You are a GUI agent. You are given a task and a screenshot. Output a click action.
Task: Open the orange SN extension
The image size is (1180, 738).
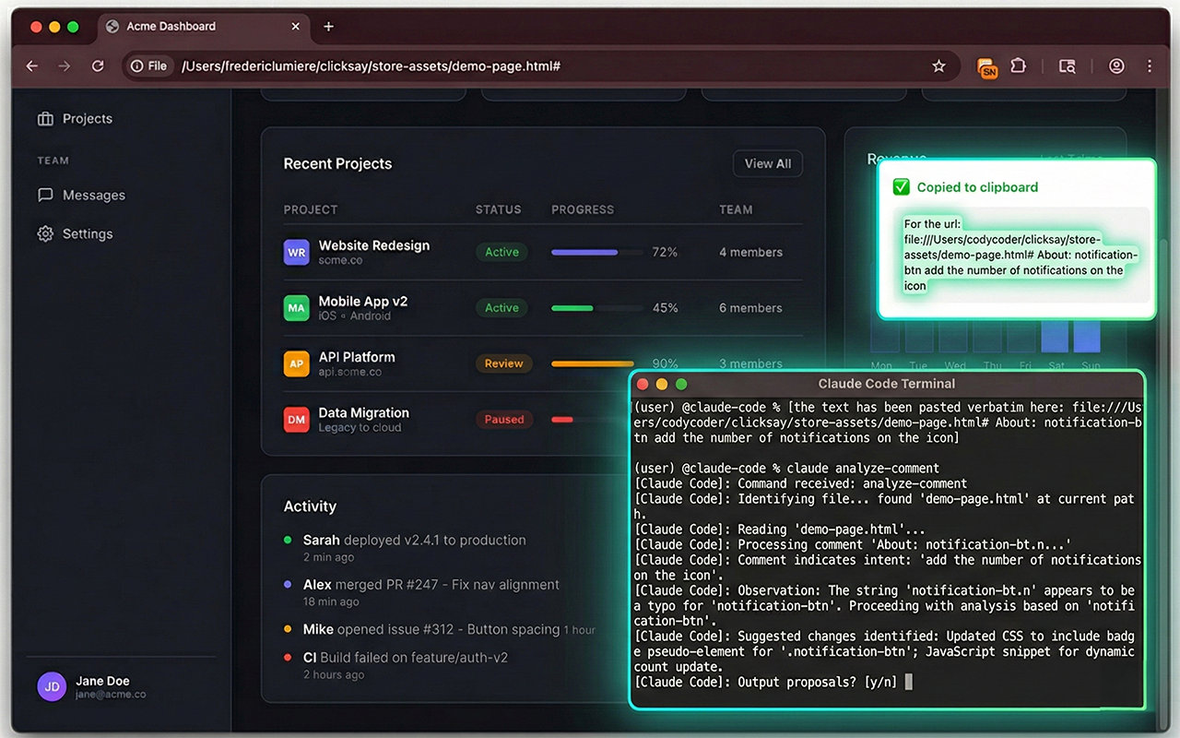tap(987, 66)
